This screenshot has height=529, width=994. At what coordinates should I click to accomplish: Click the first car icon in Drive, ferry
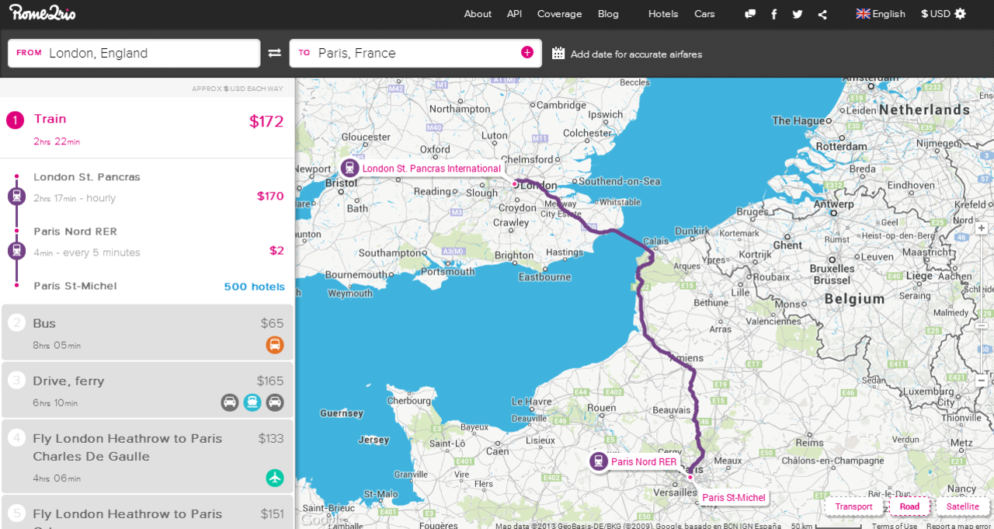pyautogui.click(x=230, y=402)
